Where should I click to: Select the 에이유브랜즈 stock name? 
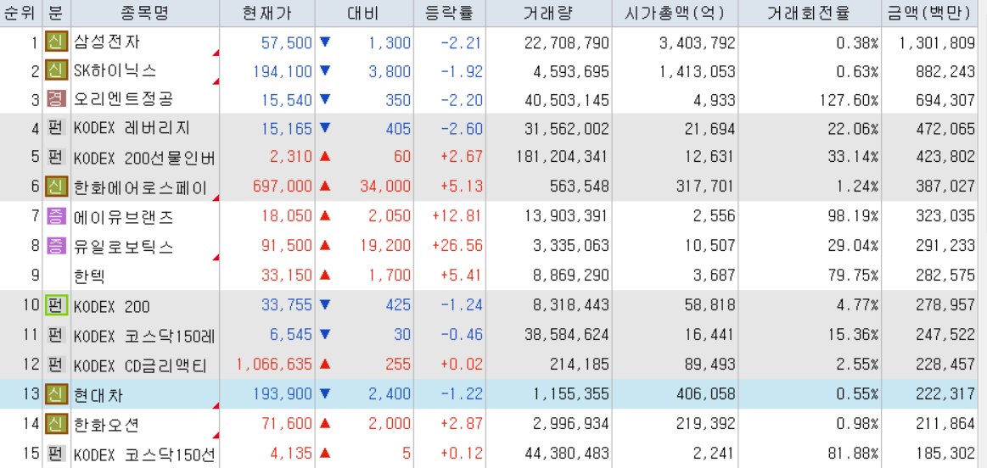124,218
